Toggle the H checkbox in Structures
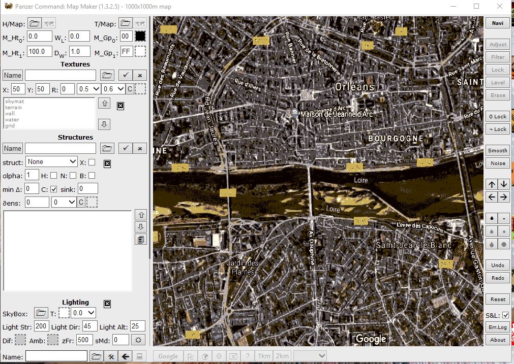 click(53, 176)
